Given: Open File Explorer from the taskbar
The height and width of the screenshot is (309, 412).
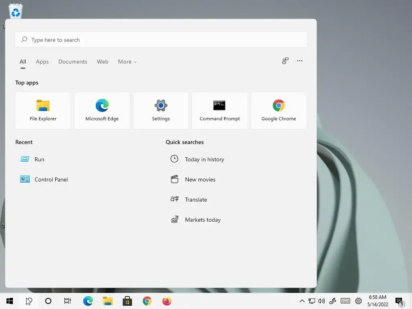Looking at the screenshot, I should [108, 301].
